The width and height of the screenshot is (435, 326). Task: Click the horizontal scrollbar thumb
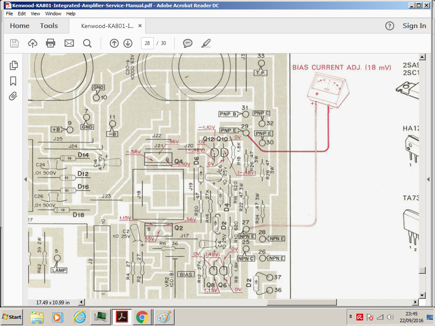[x=302, y=302]
